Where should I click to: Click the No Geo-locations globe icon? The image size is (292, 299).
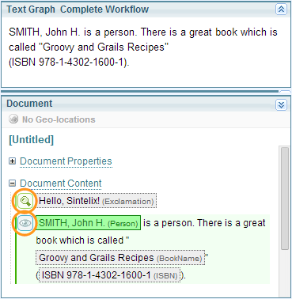(x=13, y=119)
